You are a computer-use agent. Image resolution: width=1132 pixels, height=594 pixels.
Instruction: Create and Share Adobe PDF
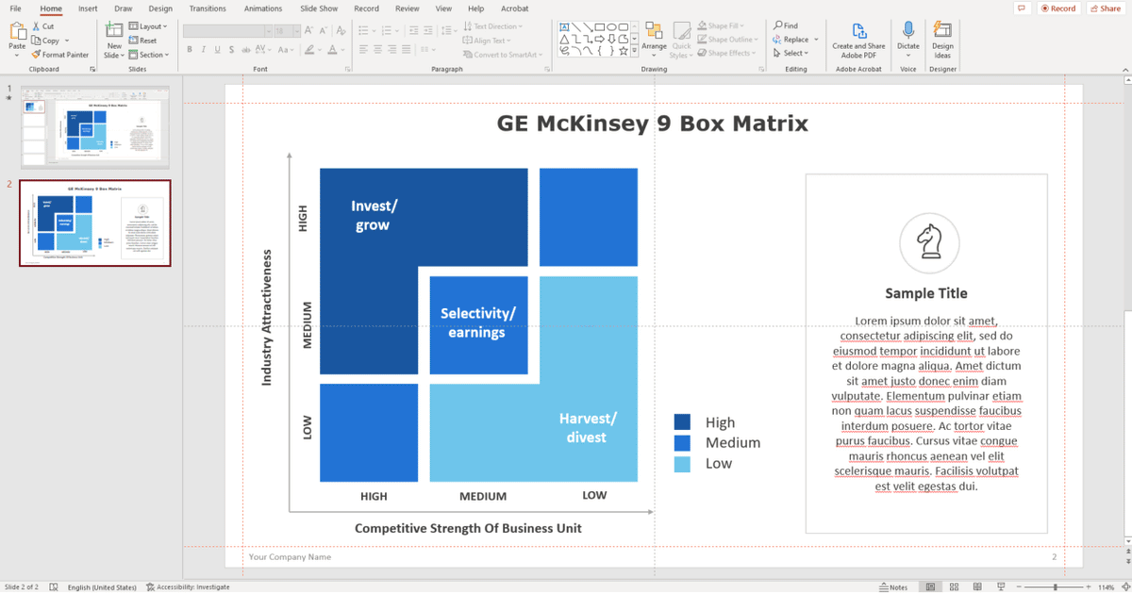click(858, 40)
